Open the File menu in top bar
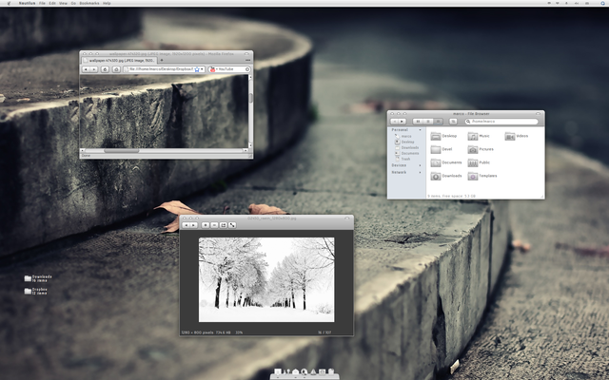 click(x=42, y=3)
